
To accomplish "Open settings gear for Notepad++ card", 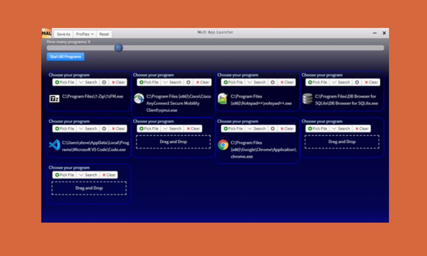I will (273, 82).
